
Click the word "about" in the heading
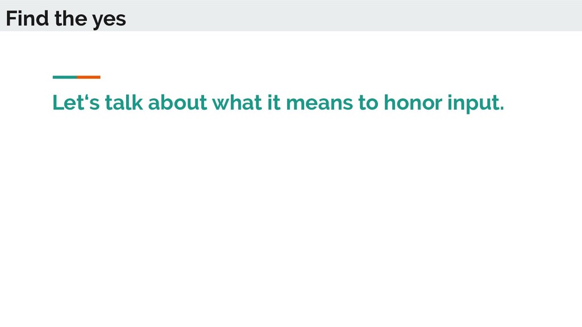(177, 102)
